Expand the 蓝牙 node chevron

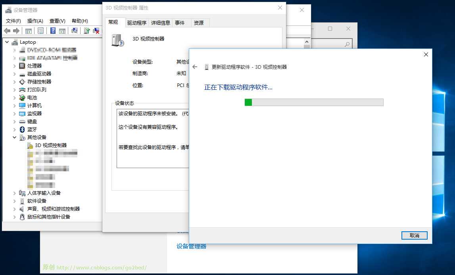click(x=15, y=130)
